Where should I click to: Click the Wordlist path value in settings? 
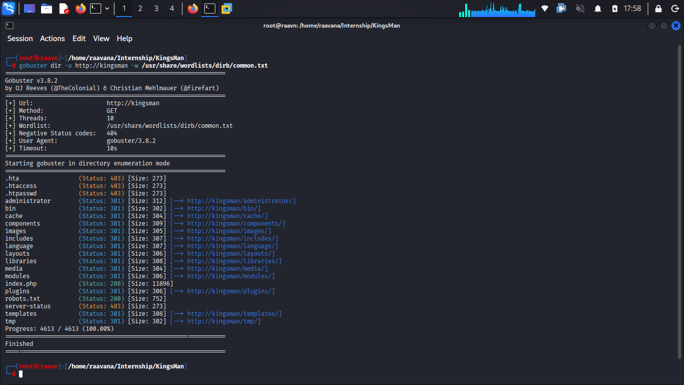[x=170, y=126]
